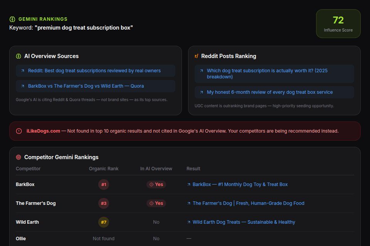Click the No value in Wild Earth row
370x246 pixels.
156,222
